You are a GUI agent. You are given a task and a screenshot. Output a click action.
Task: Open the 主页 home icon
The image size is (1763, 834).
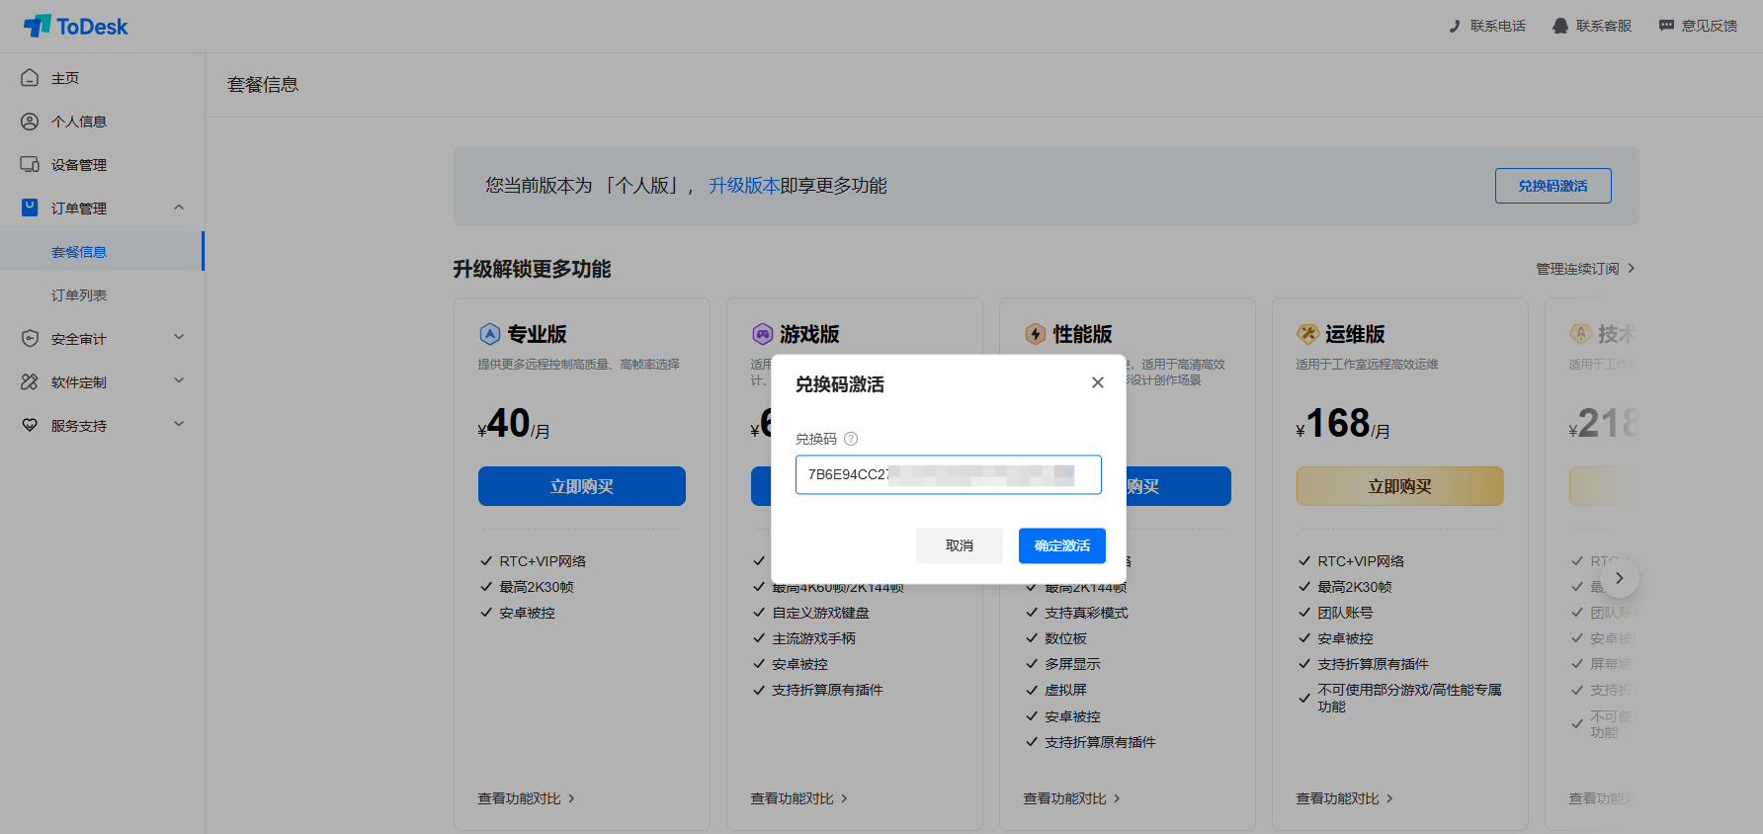tap(30, 78)
